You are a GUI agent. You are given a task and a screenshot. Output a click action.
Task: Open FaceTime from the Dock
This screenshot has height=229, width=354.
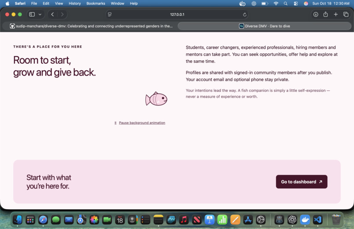pos(107,219)
